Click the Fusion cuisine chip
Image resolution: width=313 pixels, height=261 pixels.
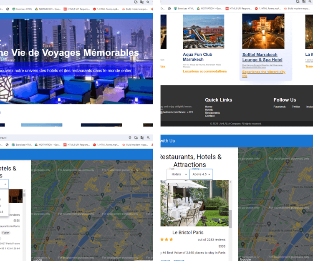[6, 233]
